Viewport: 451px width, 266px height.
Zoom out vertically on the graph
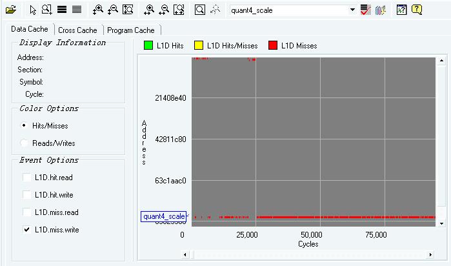click(113, 10)
